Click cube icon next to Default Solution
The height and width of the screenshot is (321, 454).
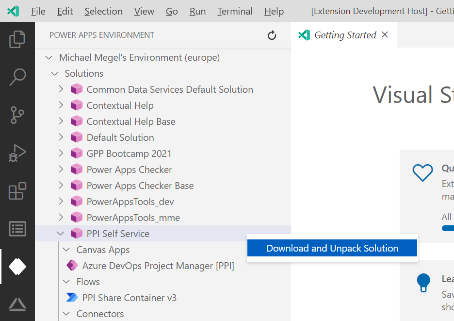coord(77,137)
